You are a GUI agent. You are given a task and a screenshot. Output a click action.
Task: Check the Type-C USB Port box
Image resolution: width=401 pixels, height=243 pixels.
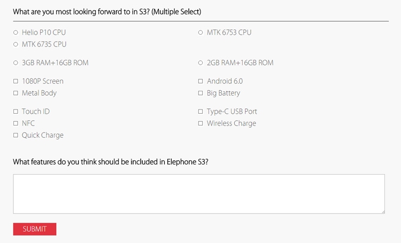click(200, 112)
